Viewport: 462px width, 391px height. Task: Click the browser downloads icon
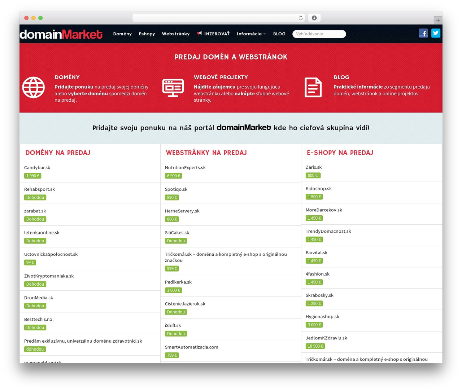coord(314,18)
